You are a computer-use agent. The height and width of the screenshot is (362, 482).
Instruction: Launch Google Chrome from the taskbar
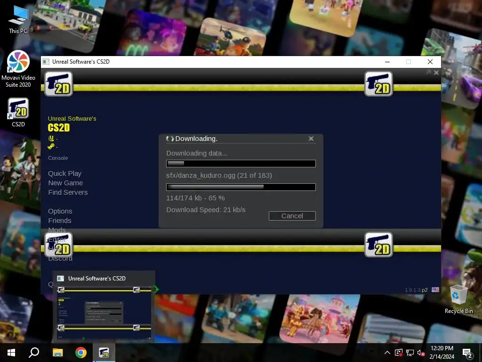click(81, 353)
